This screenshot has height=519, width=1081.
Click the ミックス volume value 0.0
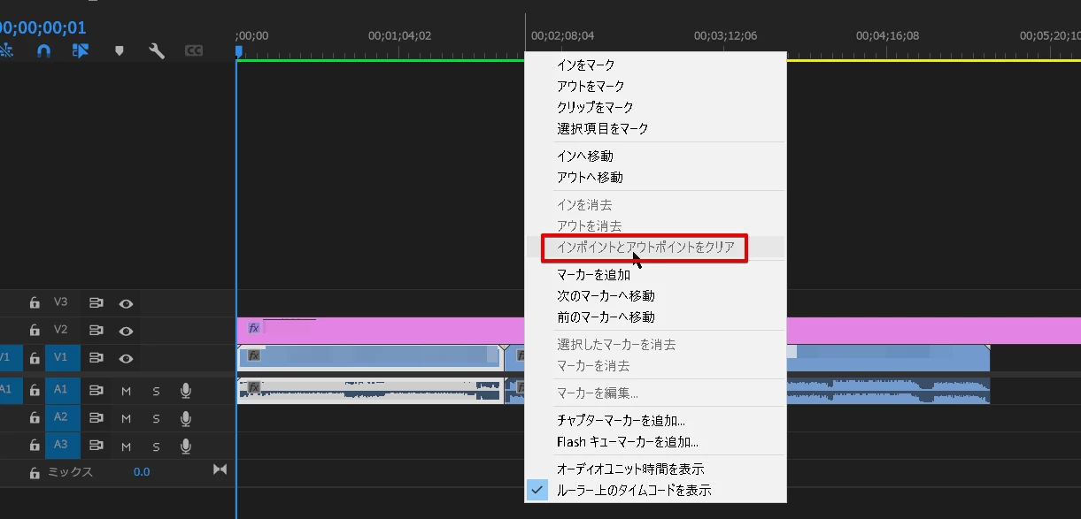(x=142, y=472)
